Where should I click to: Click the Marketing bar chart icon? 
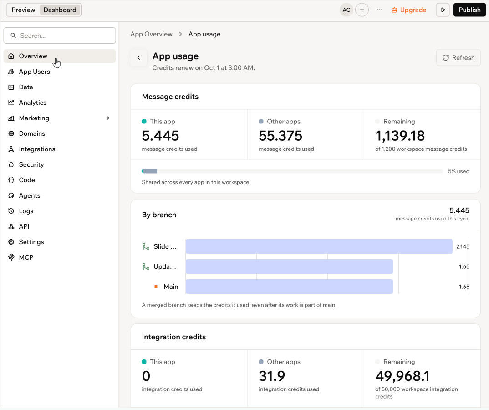click(x=11, y=118)
